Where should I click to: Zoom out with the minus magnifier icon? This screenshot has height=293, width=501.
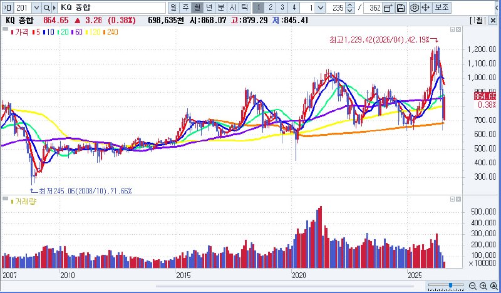(473, 286)
